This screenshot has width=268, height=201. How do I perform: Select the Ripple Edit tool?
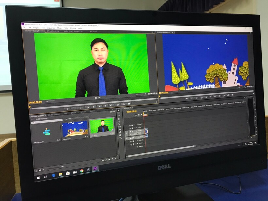[119, 116]
